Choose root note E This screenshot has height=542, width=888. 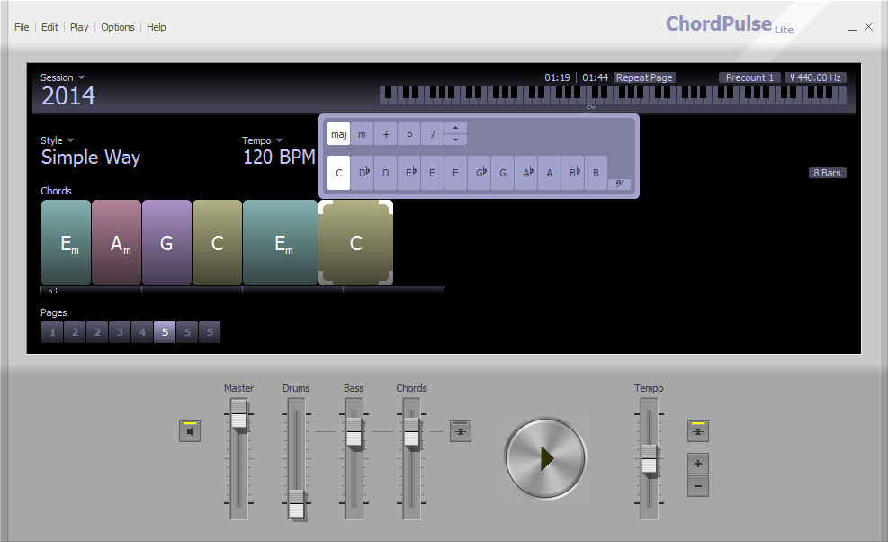[432, 173]
